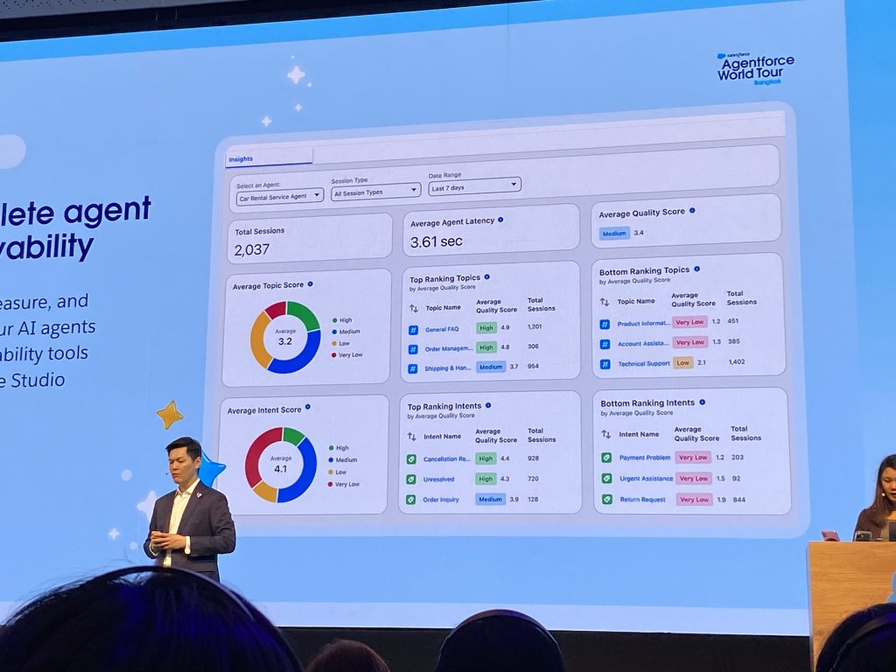Open the Date Range dropdown
Screen dimensions: 896x672
tap(474, 186)
